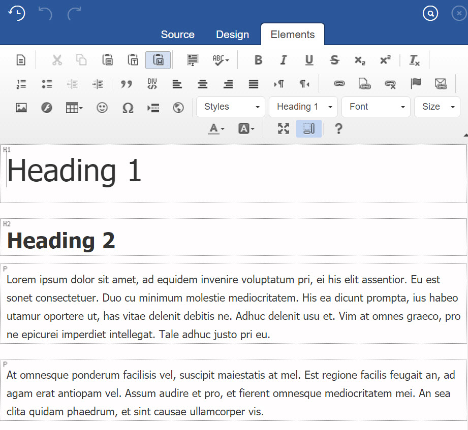Insert a numbered list
Image resolution: width=468 pixels, height=430 pixels.
(21, 84)
